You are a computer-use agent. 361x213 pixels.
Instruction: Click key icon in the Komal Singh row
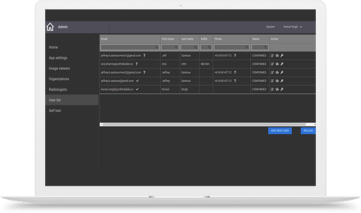[282, 89]
